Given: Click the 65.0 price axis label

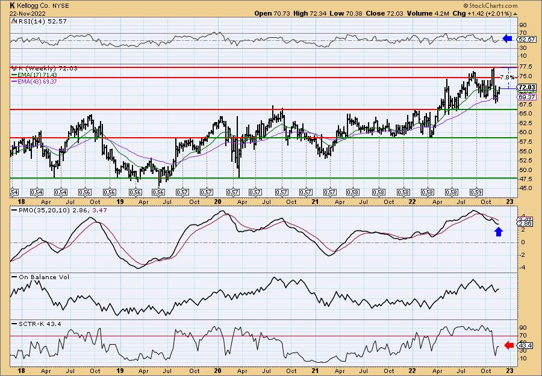Looking at the screenshot, I should click(525, 114).
